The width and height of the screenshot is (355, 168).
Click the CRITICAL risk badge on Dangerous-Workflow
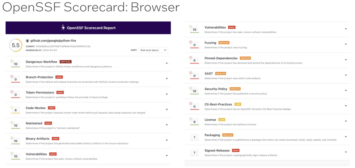tap(65, 62)
